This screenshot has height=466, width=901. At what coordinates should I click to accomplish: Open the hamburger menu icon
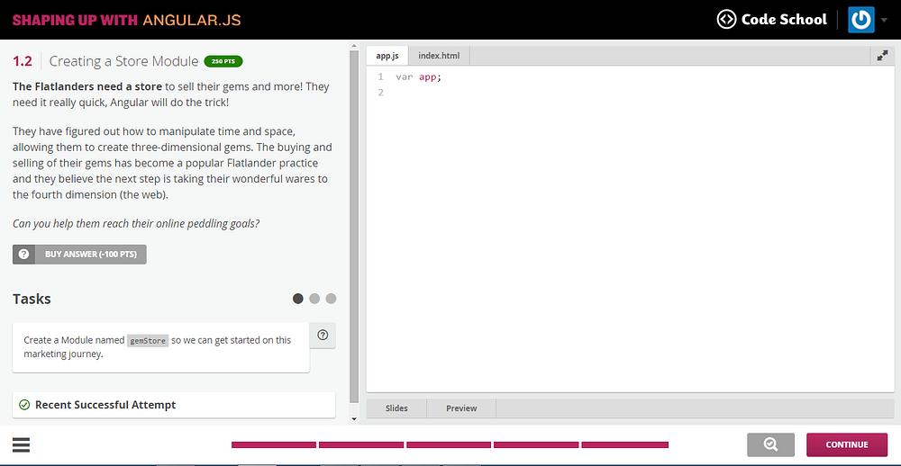(21, 444)
